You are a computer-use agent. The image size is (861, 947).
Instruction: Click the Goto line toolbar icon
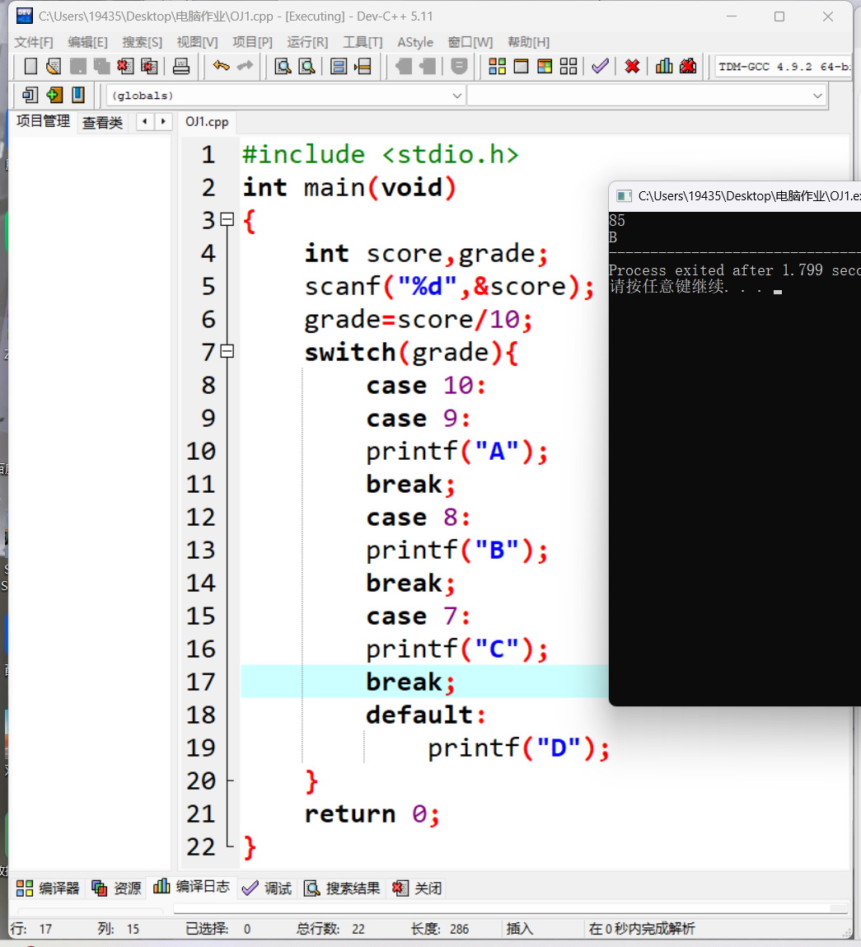363,66
